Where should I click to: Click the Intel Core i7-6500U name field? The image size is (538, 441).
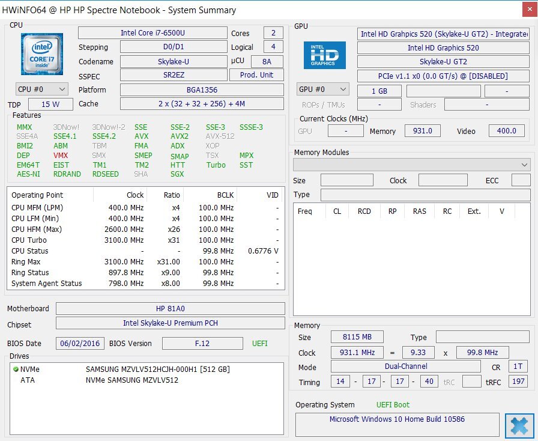tap(154, 33)
